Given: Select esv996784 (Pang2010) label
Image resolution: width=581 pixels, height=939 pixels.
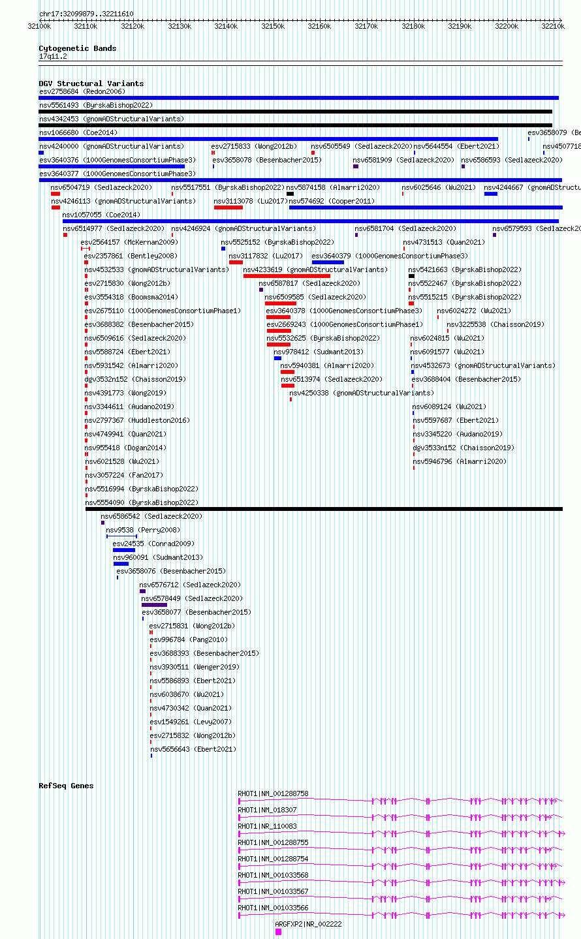Looking at the screenshot, I should [189, 639].
